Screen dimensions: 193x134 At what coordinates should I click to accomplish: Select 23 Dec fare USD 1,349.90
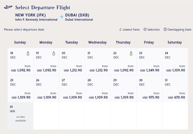click(x=149, y=62)
